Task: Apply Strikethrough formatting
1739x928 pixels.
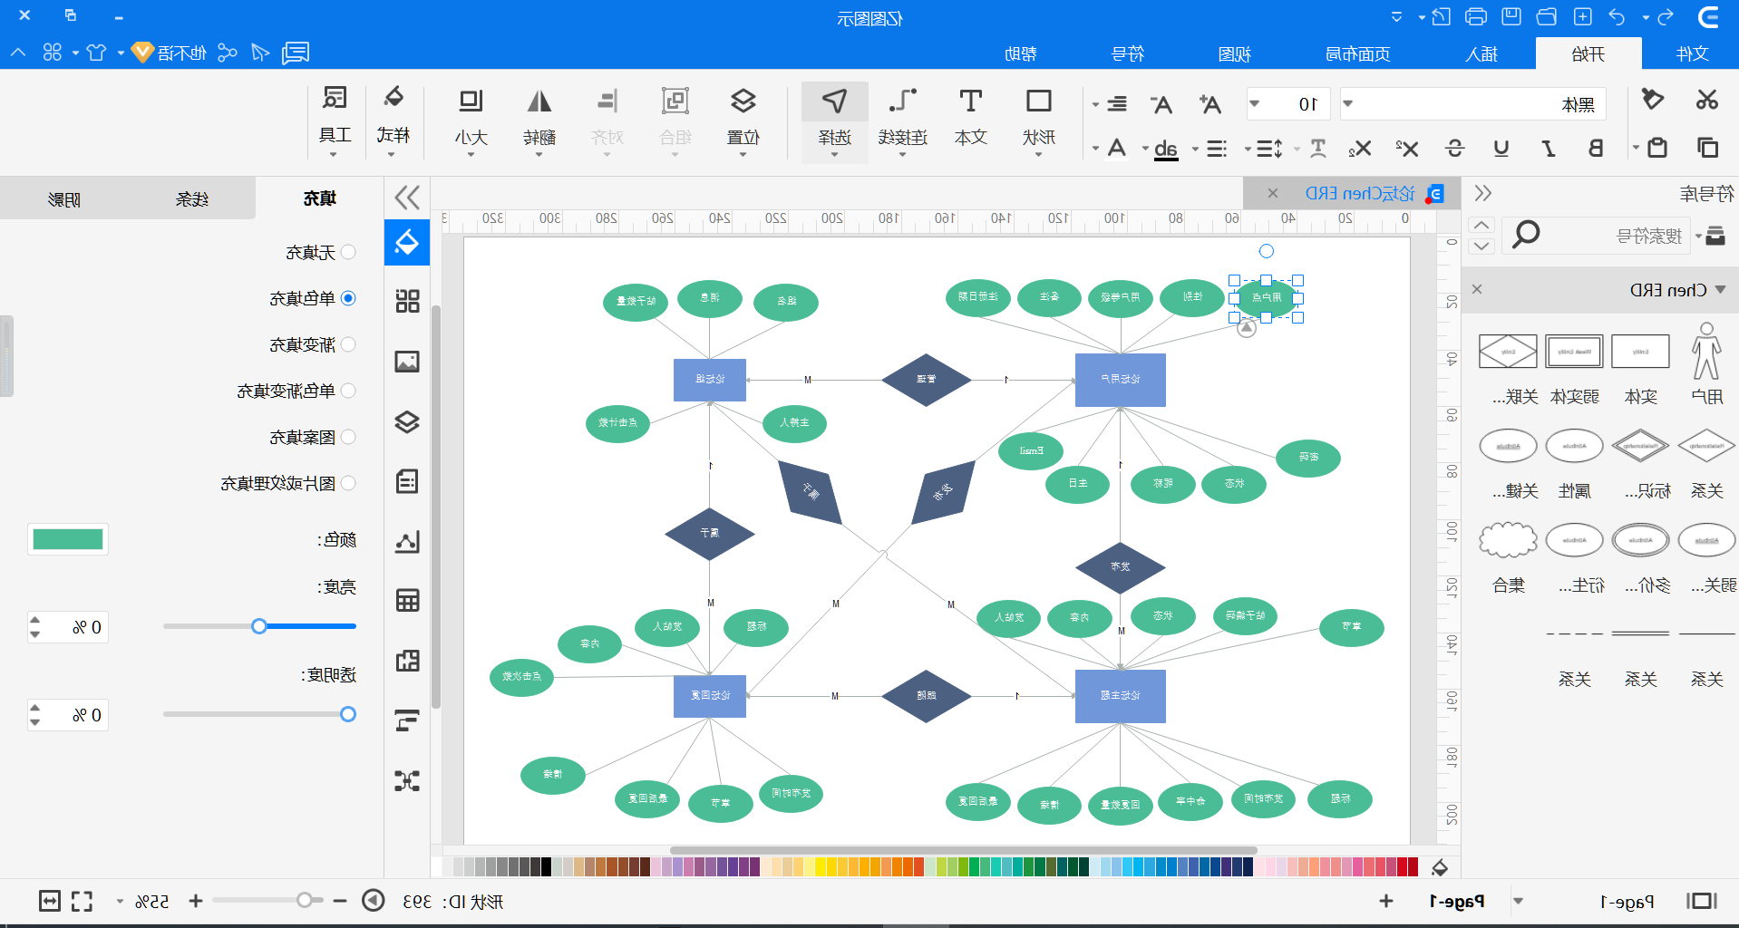Action: click(x=1454, y=148)
